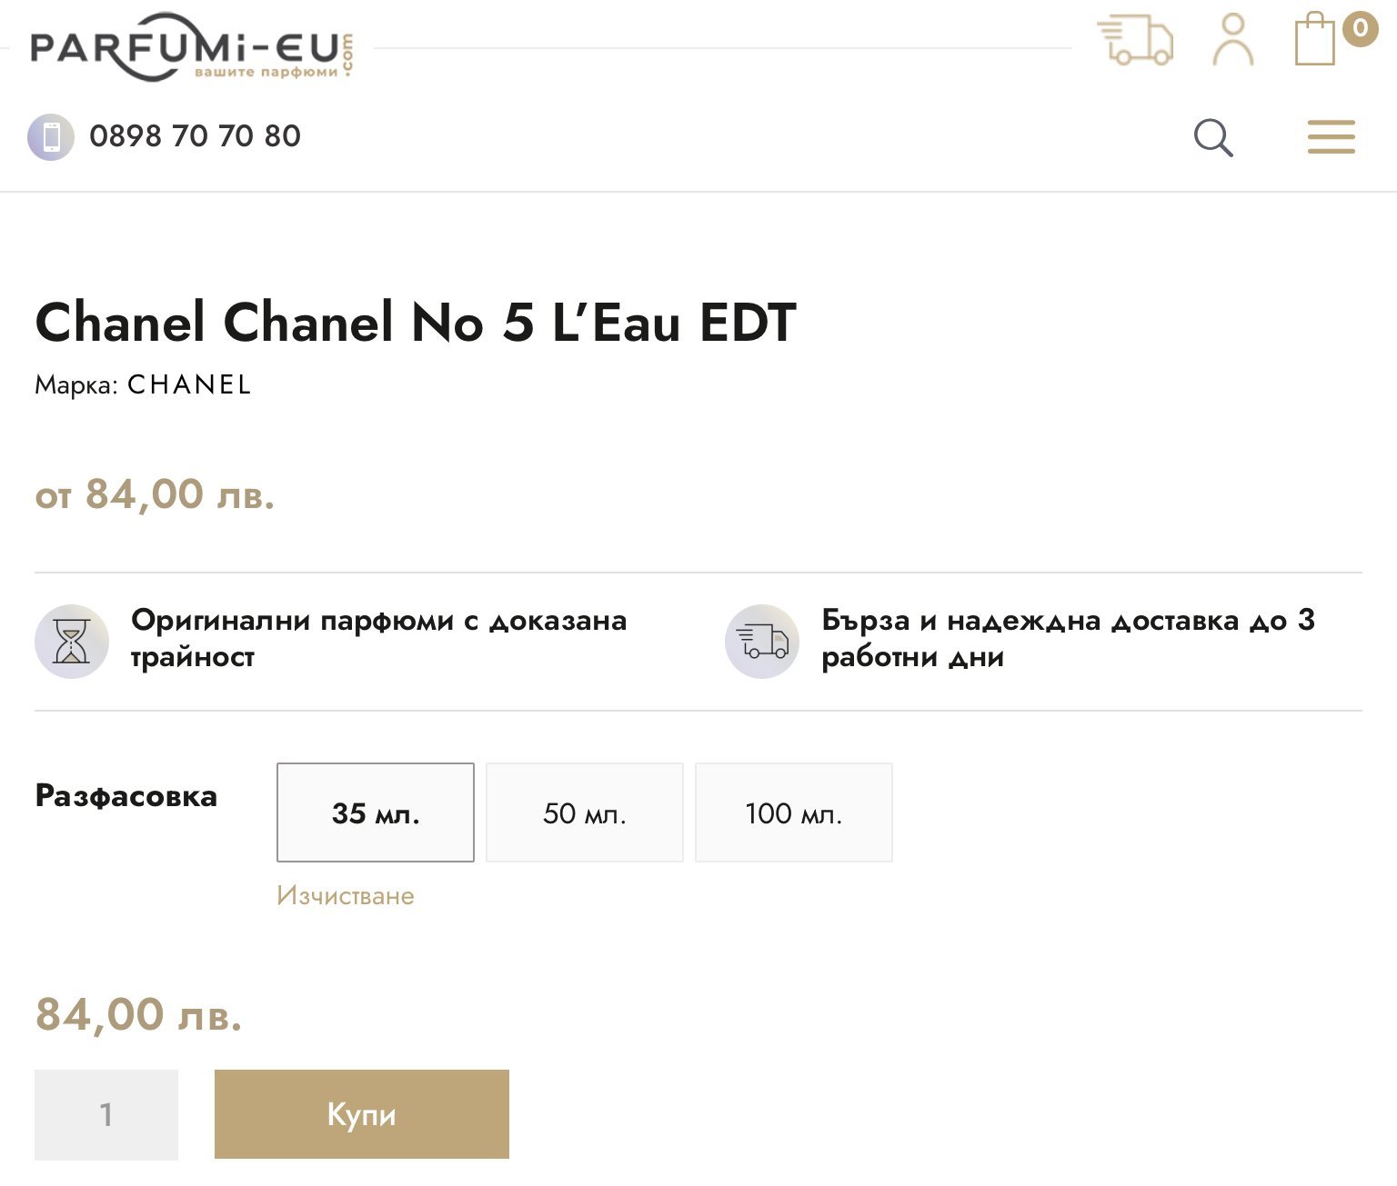Click the CHANEL brand link

point(189,385)
